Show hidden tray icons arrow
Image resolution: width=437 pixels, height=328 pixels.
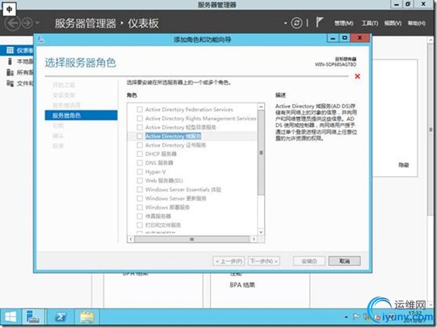point(346,317)
